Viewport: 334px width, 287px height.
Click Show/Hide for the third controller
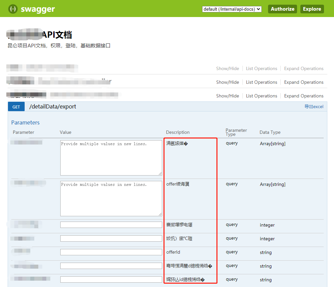coord(227,96)
